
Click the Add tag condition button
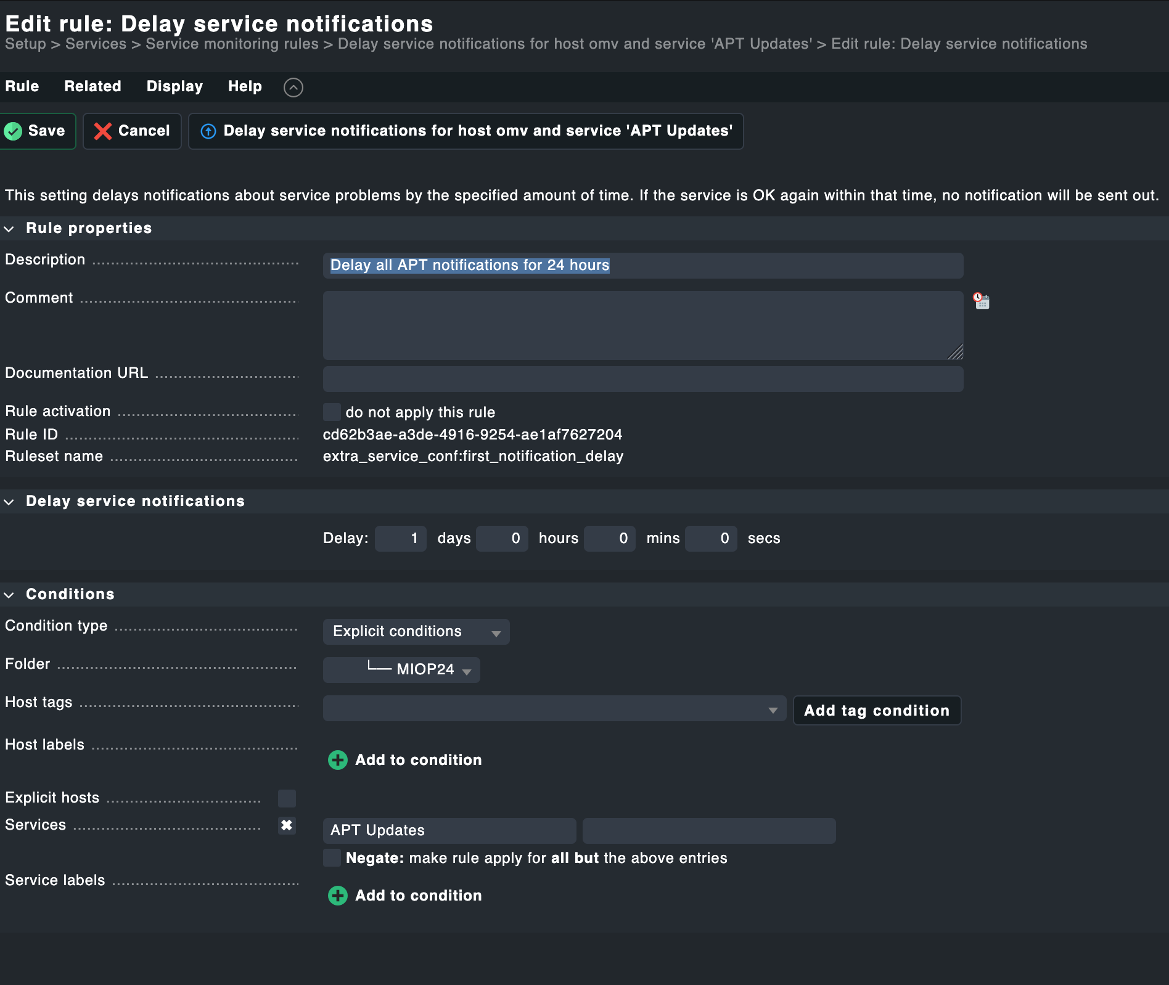point(877,710)
